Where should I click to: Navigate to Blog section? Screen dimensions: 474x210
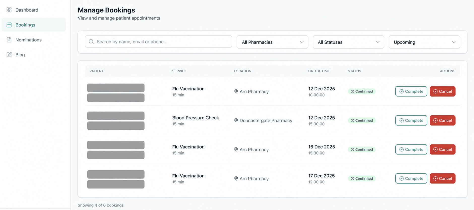pos(34,55)
